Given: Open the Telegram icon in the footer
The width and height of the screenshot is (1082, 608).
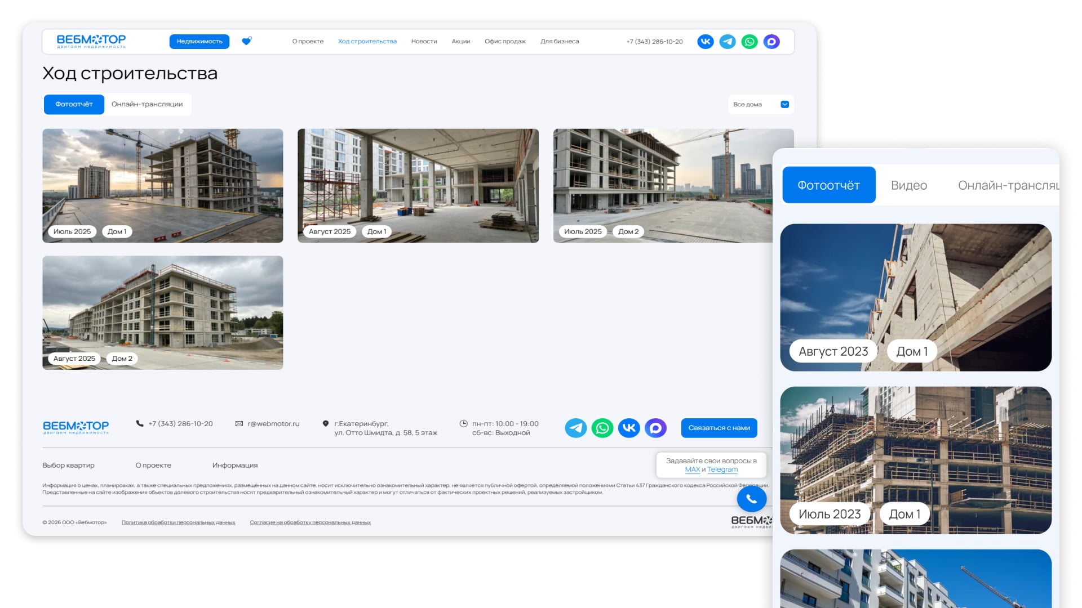Looking at the screenshot, I should [x=576, y=428].
